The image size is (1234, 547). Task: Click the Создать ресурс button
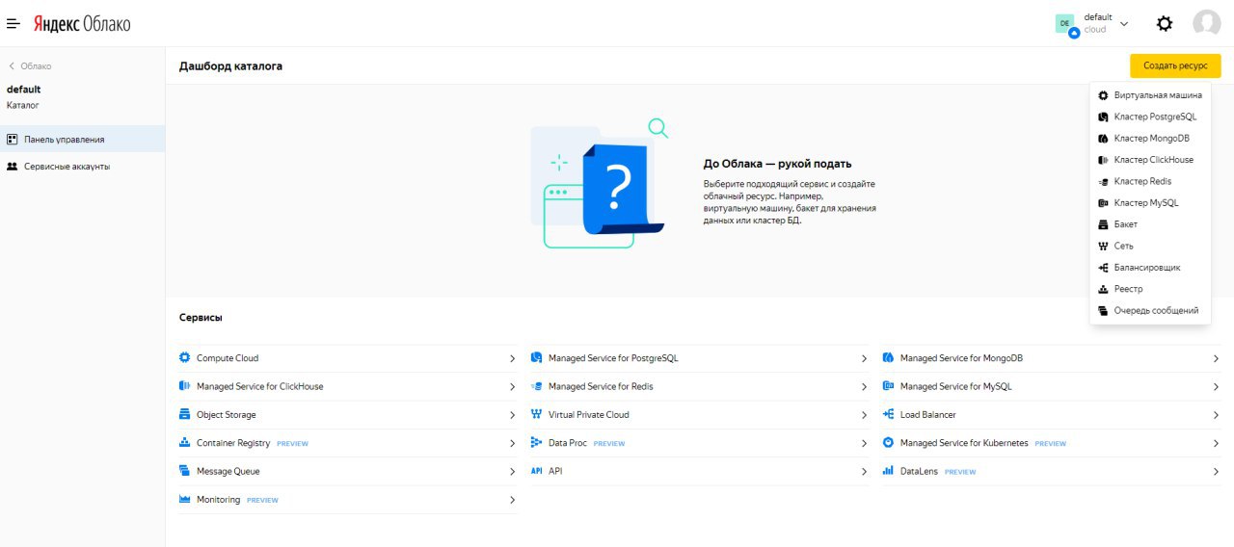pos(1175,65)
